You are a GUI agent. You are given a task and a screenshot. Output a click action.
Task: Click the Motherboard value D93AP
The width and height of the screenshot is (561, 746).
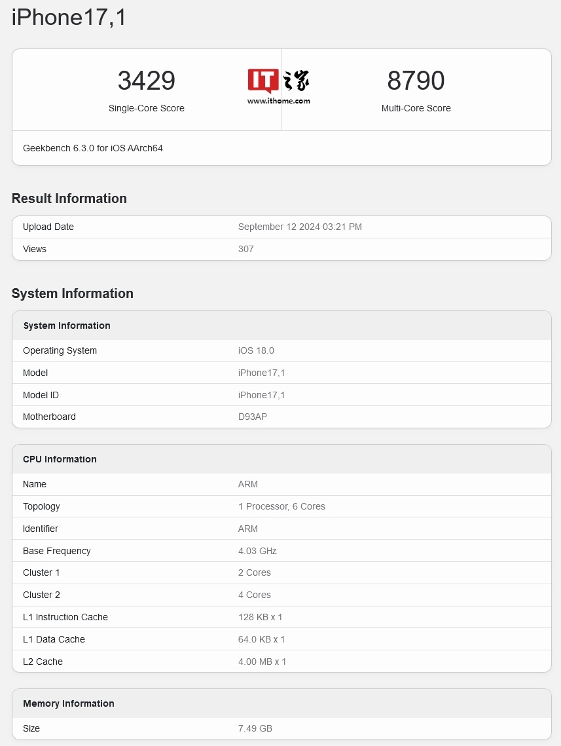[253, 417]
